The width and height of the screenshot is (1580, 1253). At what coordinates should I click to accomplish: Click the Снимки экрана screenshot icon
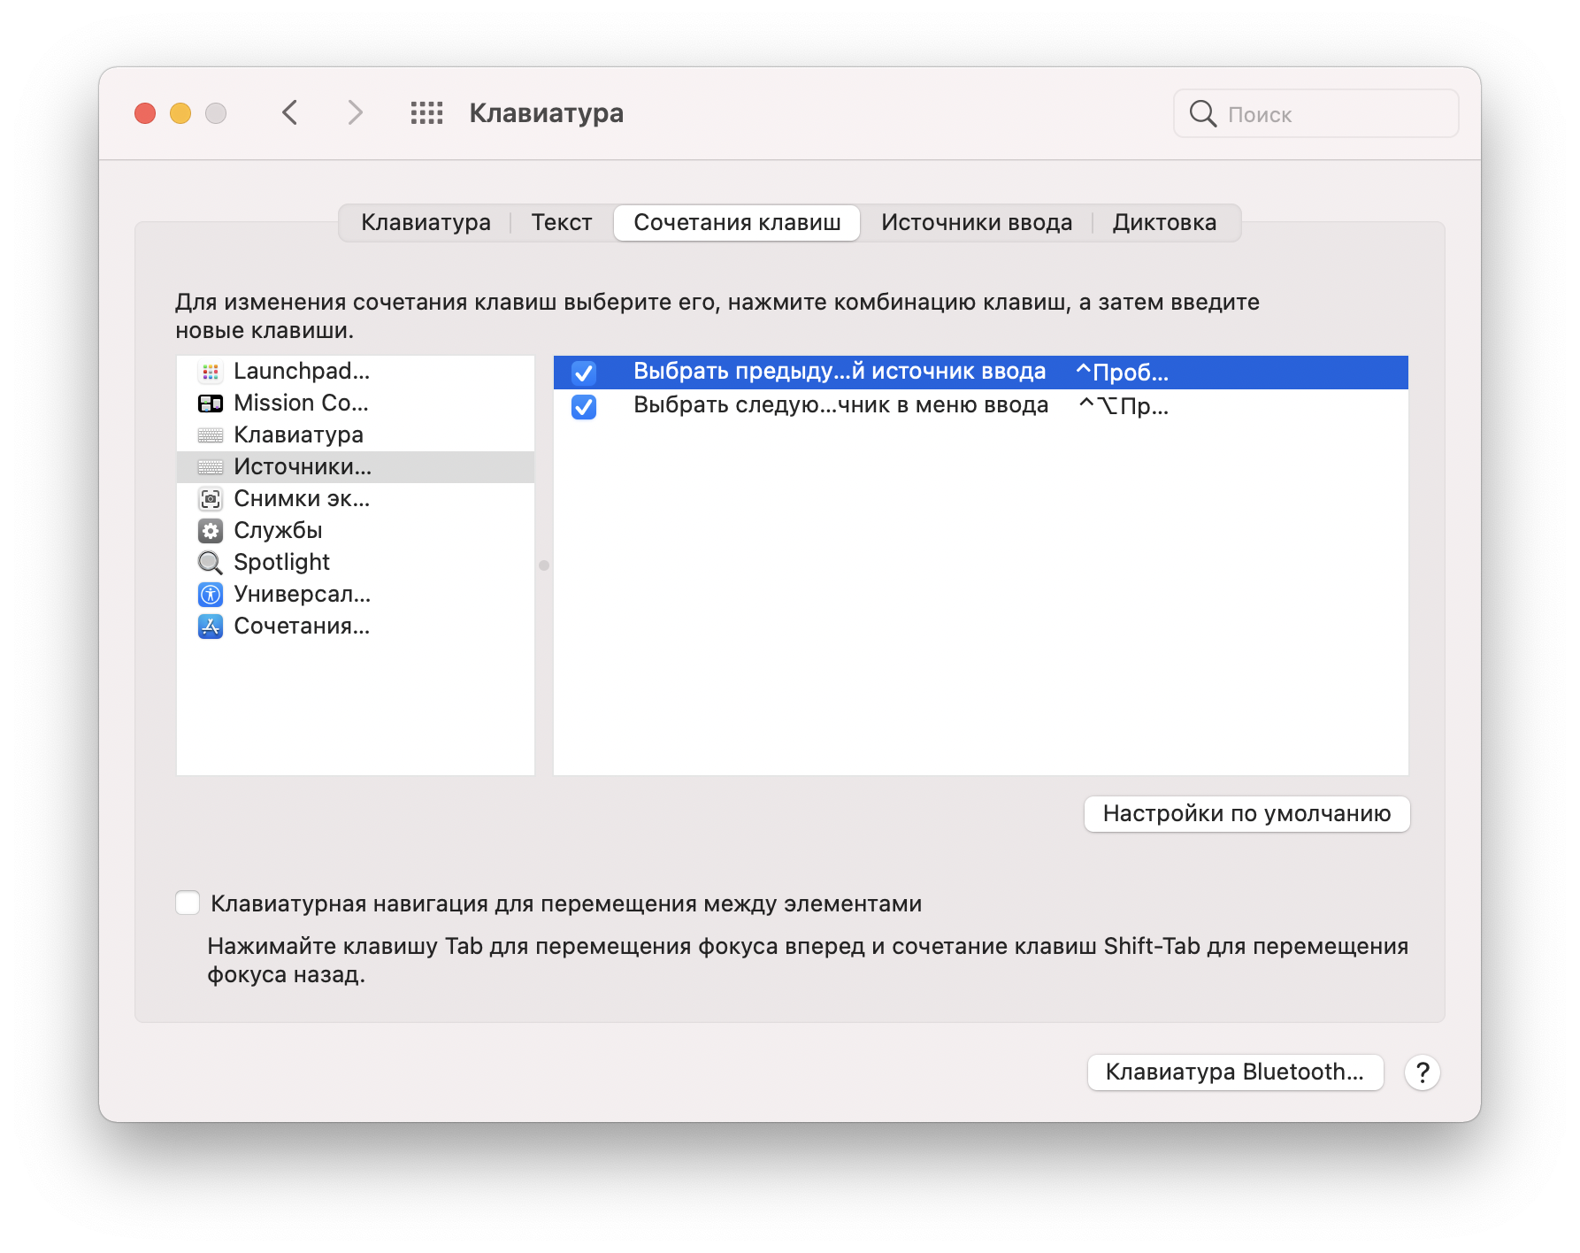(x=211, y=499)
